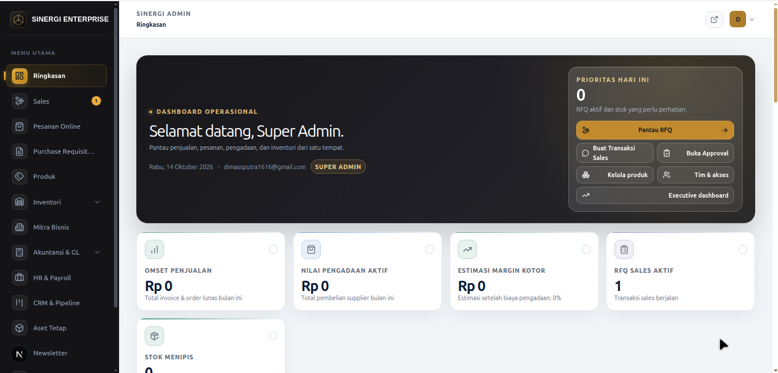Open Ringkasan grid icon in sidebar

19,76
